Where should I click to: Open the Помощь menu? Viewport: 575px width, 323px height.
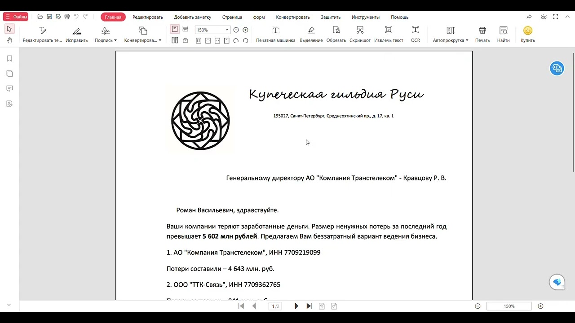click(x=399, y=17)
